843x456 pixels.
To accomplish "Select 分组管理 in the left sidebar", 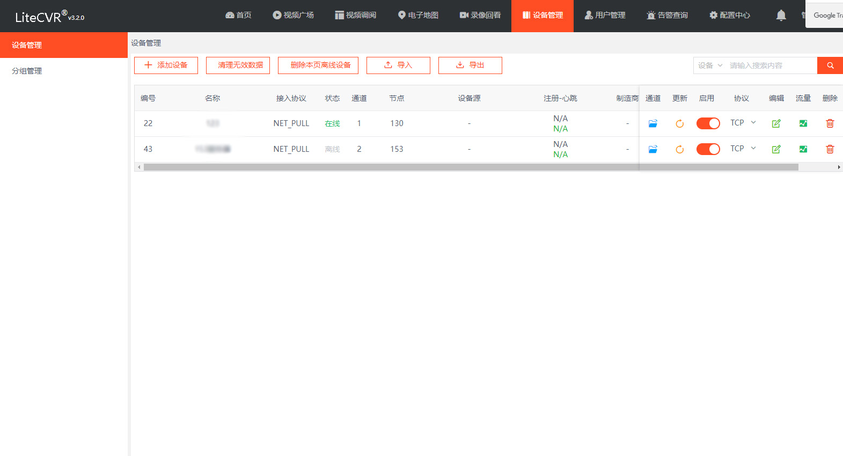I will coord(64,71).
